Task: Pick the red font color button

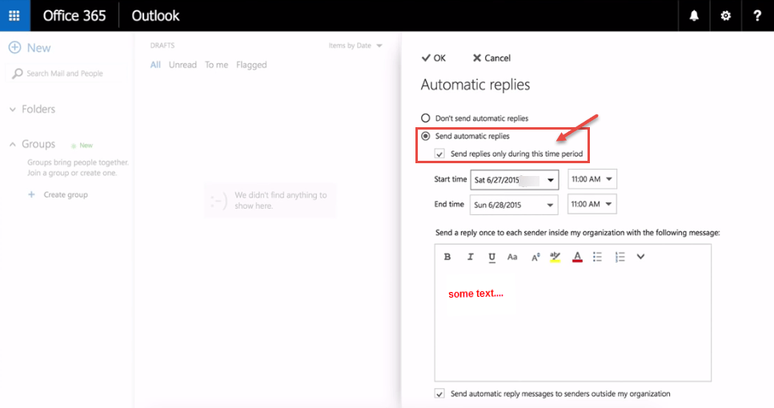Action: click(x=577, y=257)
